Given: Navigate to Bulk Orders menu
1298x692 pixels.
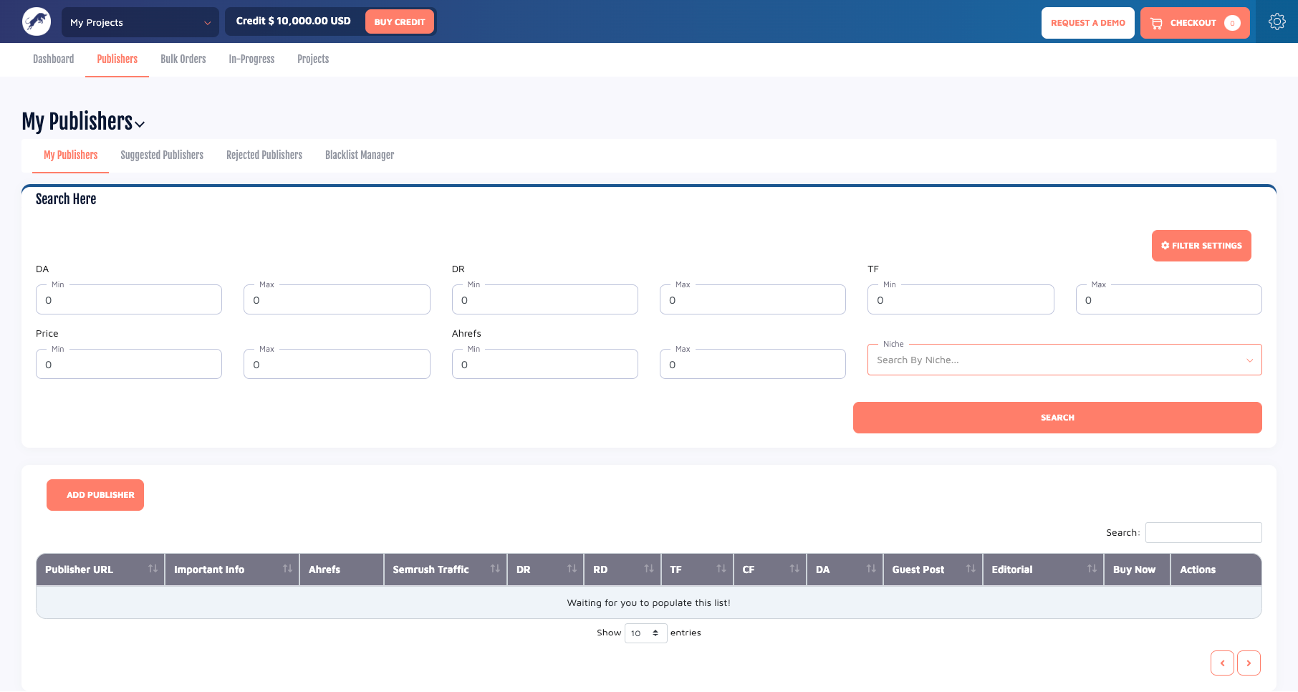Looking at the screenshot, I should tap(183, 59).
